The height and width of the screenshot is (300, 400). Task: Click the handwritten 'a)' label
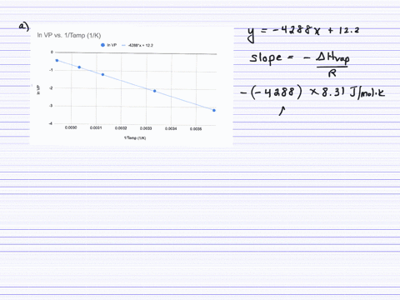click(x=24, y=27)
